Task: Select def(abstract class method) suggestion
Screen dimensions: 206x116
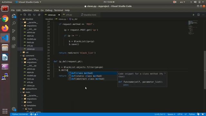Action: [x=92, y=79]
